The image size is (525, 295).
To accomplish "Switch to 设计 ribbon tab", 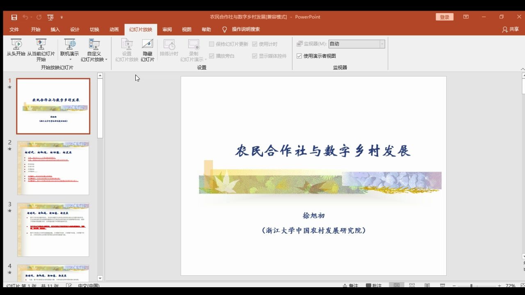I will pyautogui.click(x=75, y=29).
